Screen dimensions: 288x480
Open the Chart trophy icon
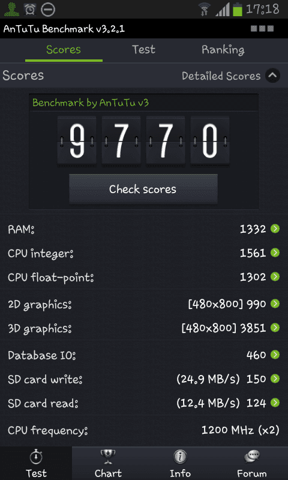[x=108, y=457]
